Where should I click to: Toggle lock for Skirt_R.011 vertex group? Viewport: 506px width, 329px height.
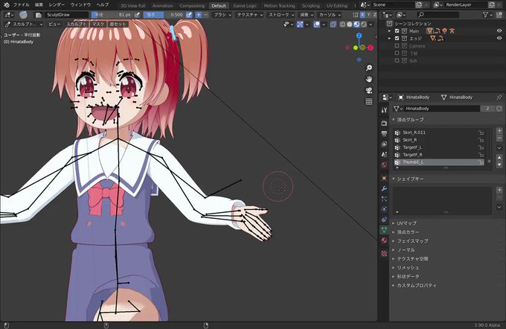481,132
